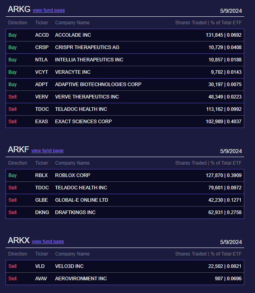This screenshot has height=293, width=255.
Task: Click INTELLIA THERAPEUTICS INC company name
Action: [x=89, y=60]
